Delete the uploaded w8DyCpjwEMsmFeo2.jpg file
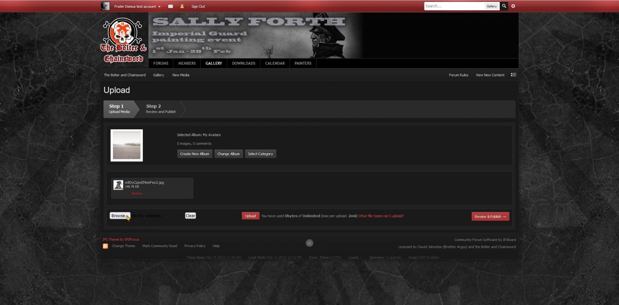The height and width of the screenshot is (305, 619). [137, 193]
